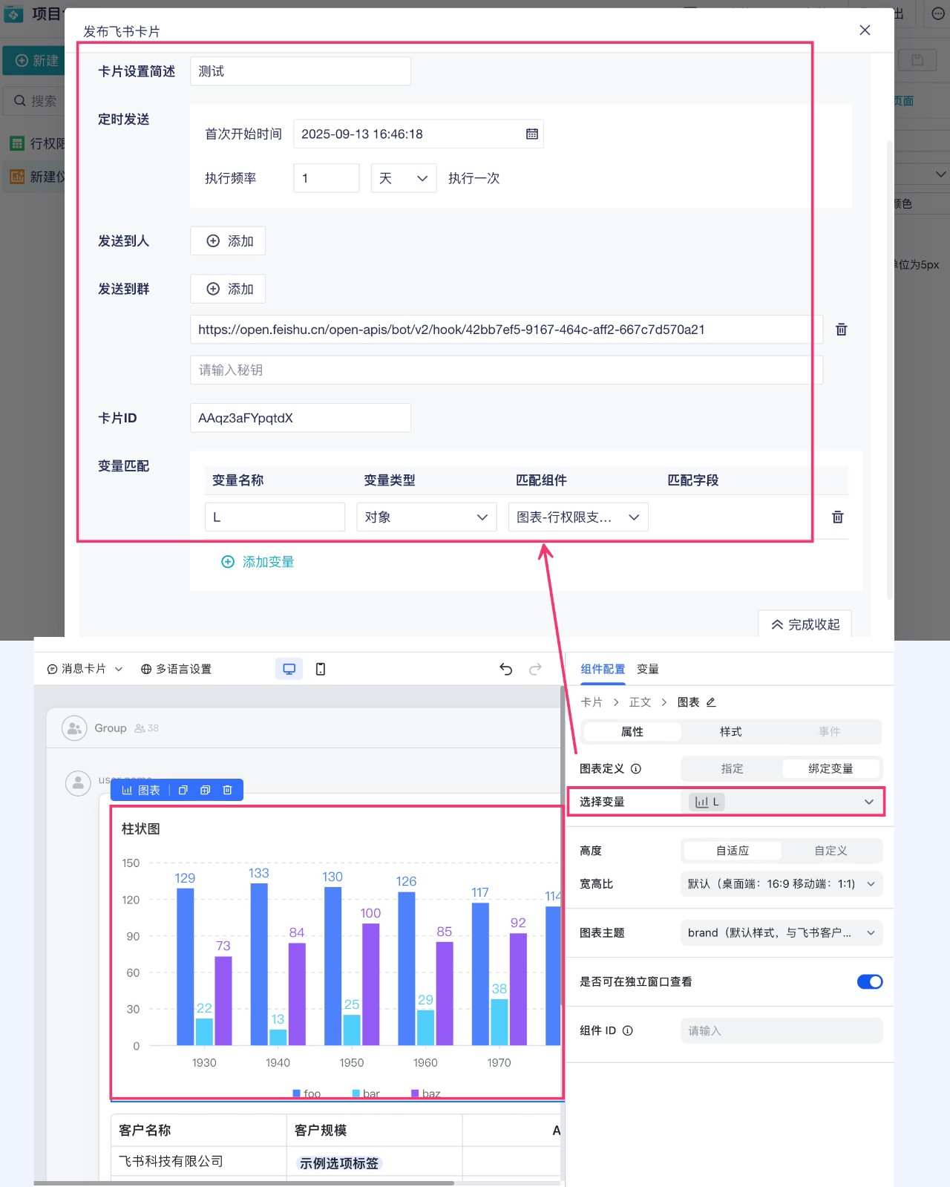Open the 图表-行权限支 matching component dropdown
The image size is (950, 1187).
tap(578, 517)
